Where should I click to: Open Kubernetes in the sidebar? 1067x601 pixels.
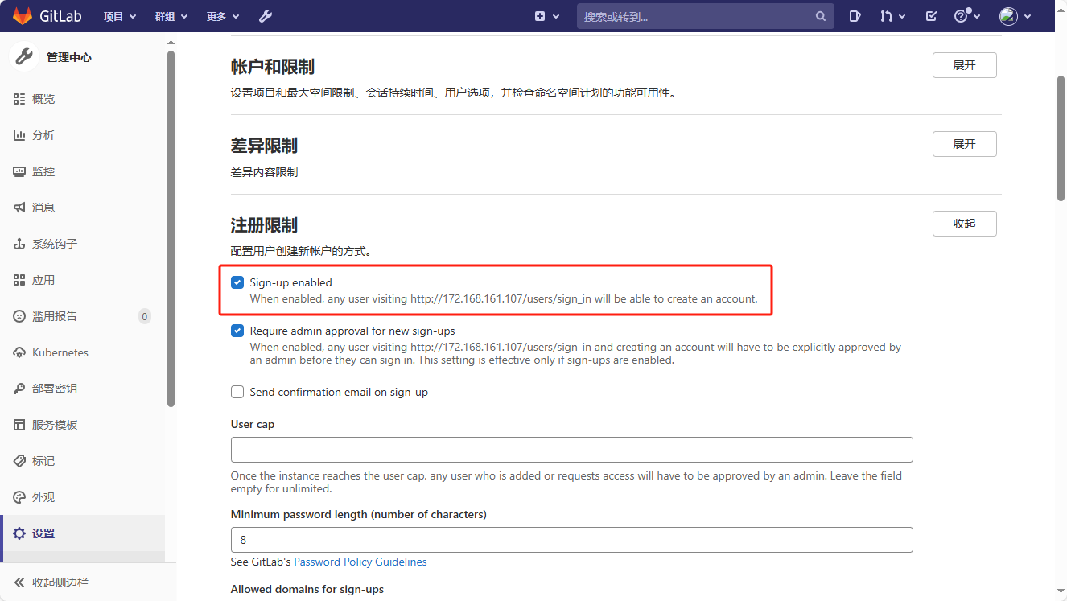(60, 352)
